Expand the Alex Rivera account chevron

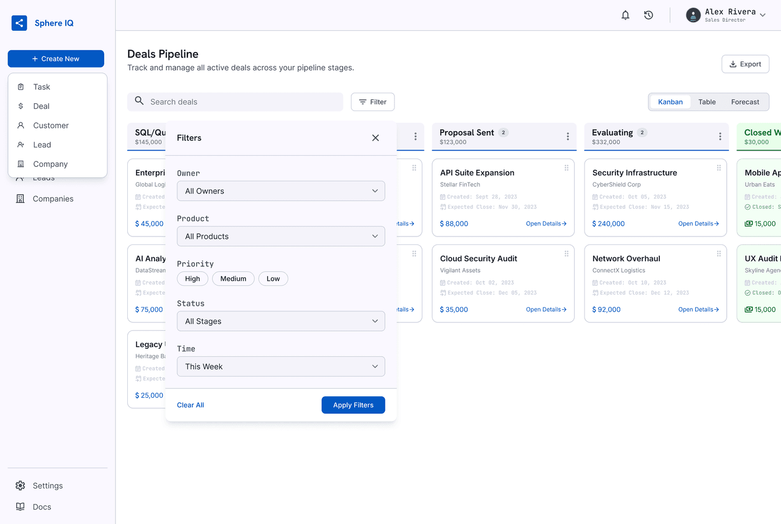point(763,15)
